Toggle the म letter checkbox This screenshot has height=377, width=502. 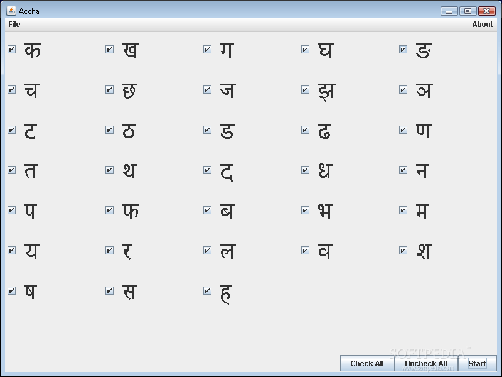403,210
